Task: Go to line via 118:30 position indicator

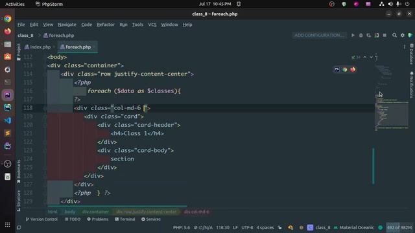Action: pyautogui.click(x=222, y=227)
